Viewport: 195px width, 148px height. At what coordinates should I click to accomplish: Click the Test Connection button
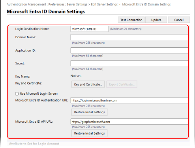(131, 20)
